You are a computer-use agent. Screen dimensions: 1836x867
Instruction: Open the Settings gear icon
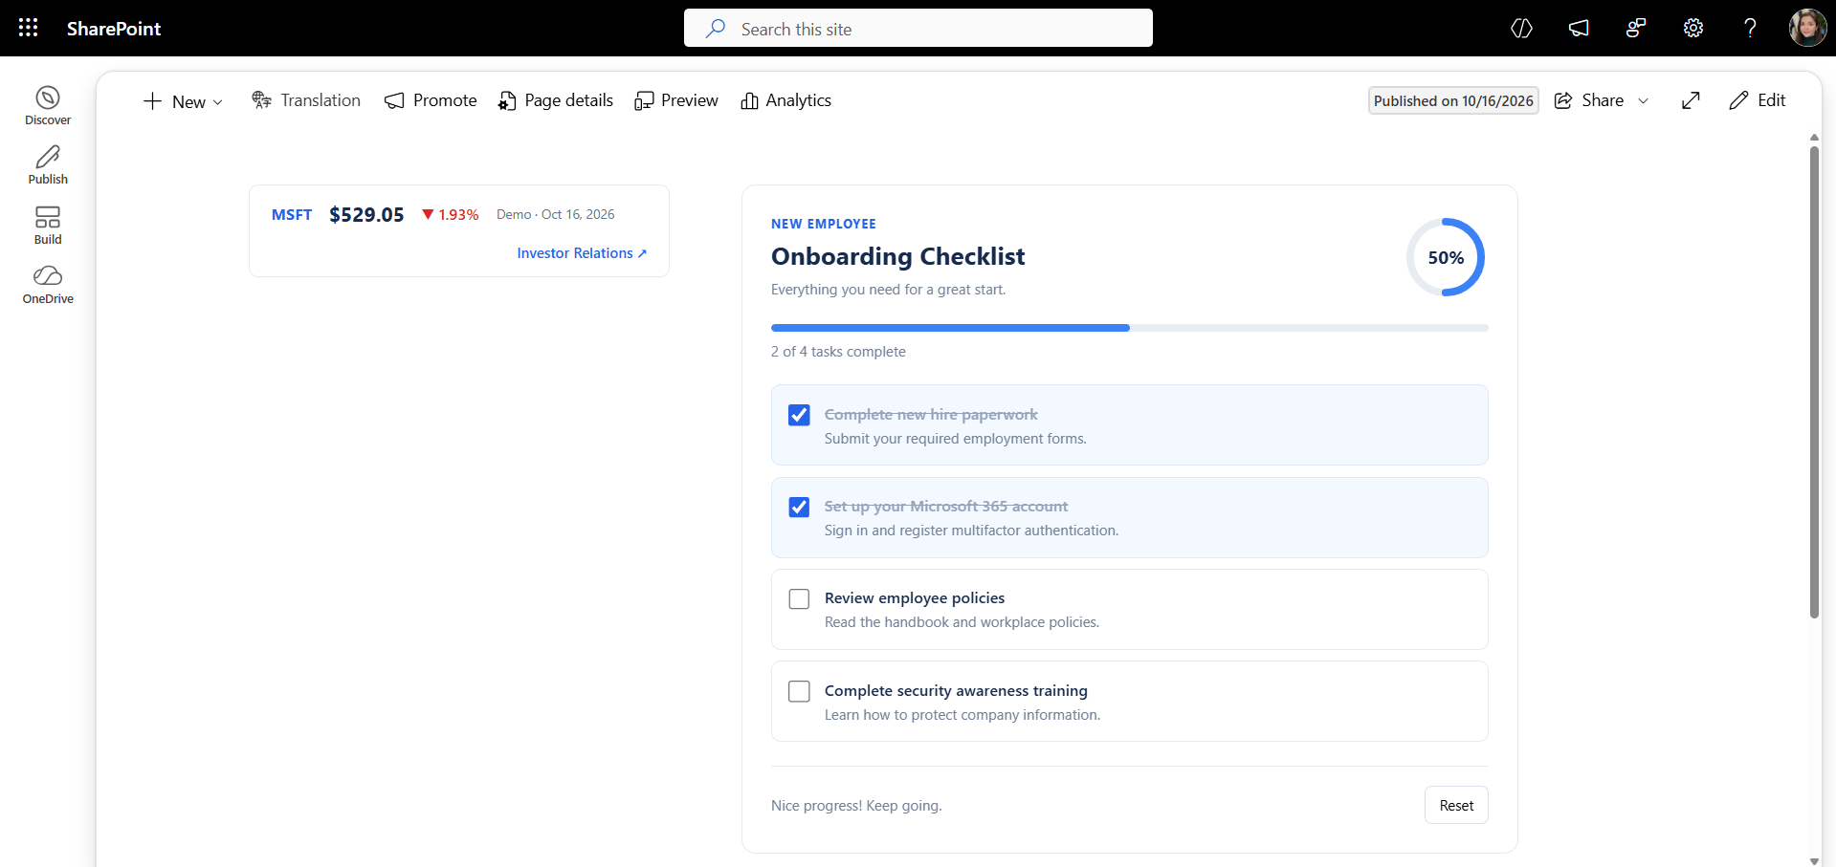pos(1693,29)
